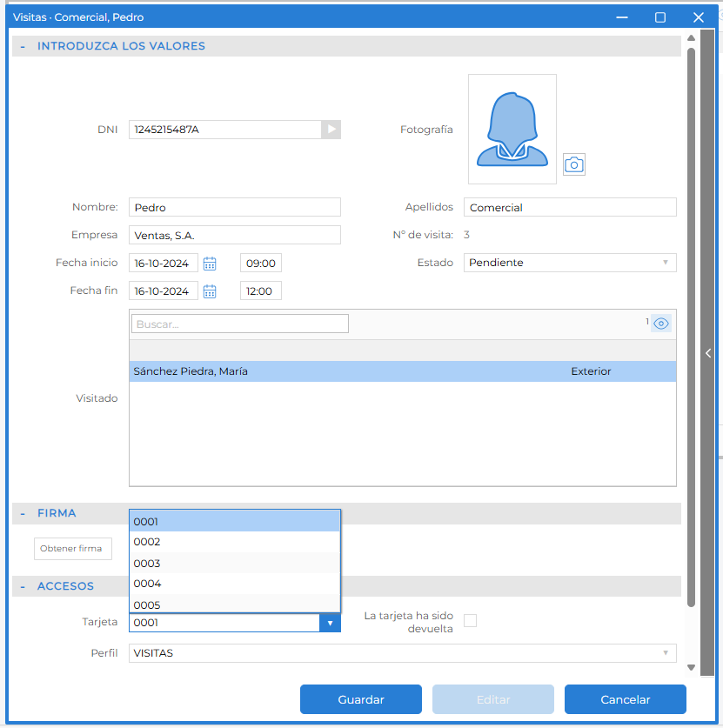723x728 pixels.
Task: Open the Perfil dropdown showing VISITAS
Action: (403, 653)
